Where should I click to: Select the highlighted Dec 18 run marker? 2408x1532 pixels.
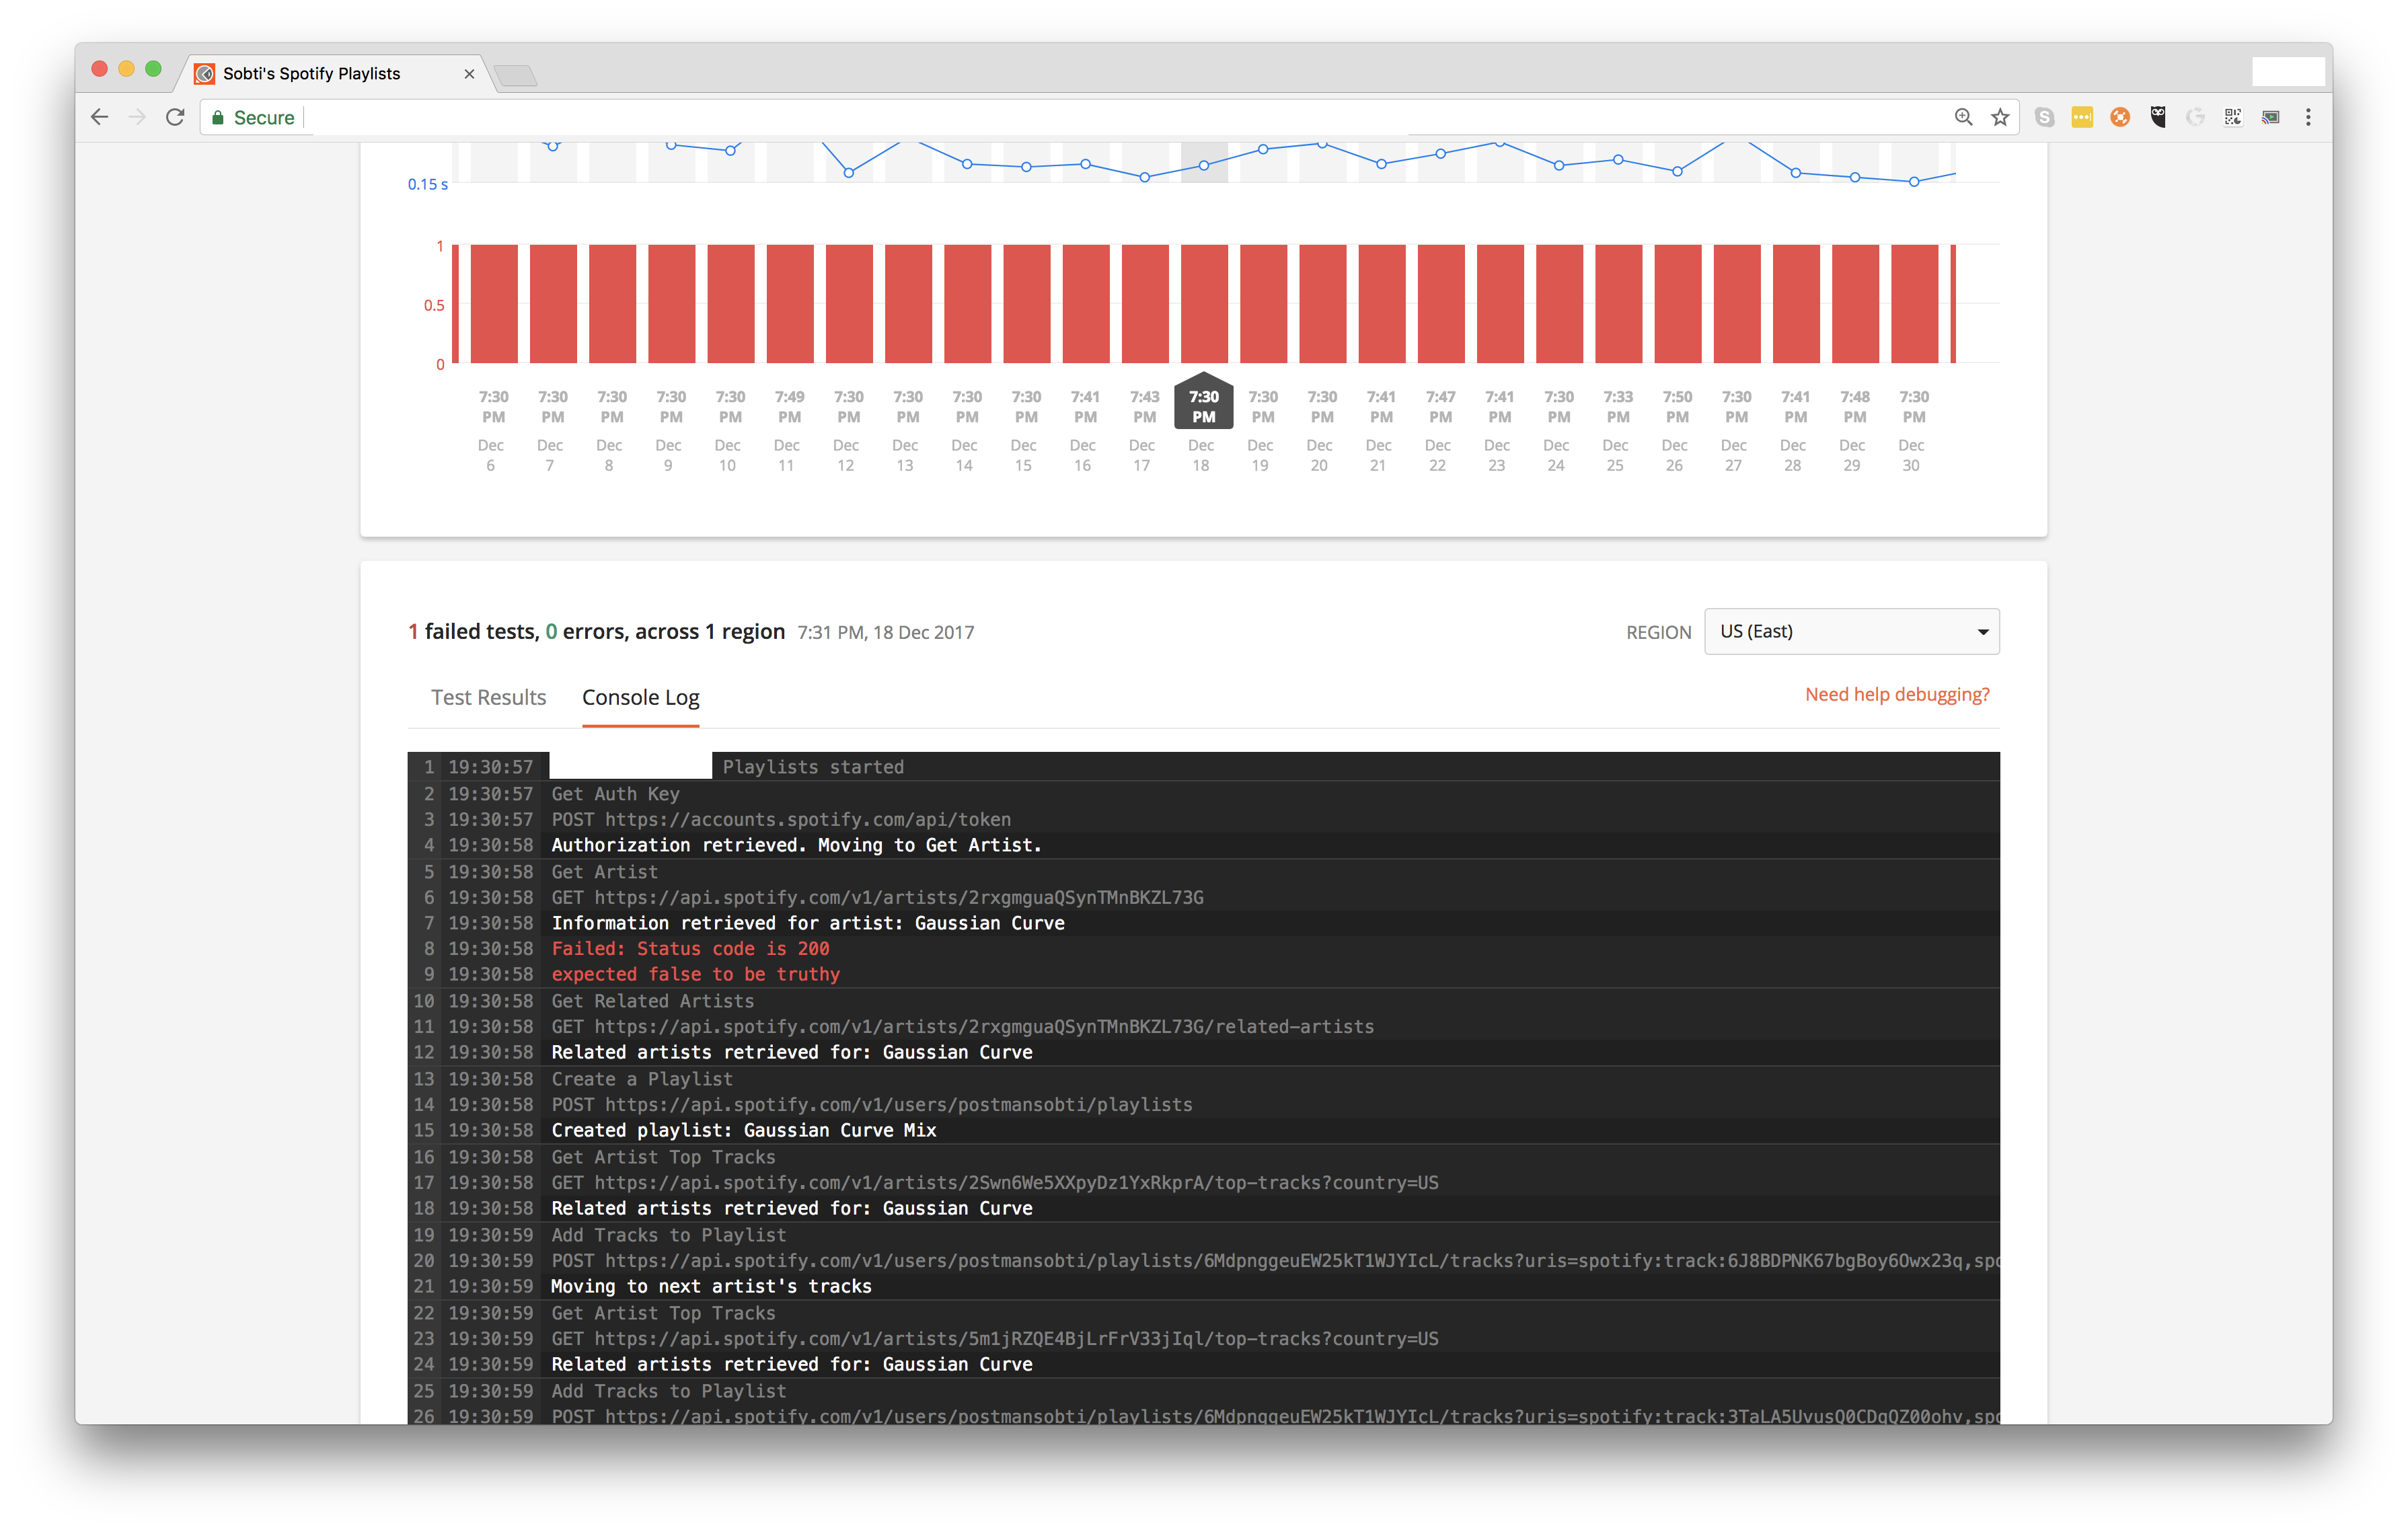click(x=1204, y=403)
